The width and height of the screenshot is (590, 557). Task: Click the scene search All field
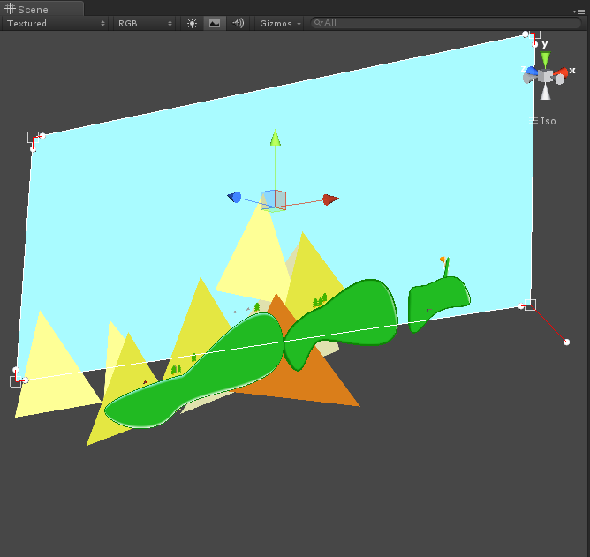446,23
